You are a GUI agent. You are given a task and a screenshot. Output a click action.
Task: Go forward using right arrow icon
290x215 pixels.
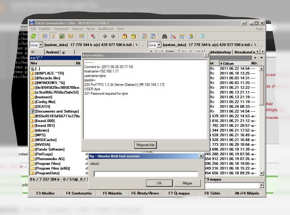(113, 36)
